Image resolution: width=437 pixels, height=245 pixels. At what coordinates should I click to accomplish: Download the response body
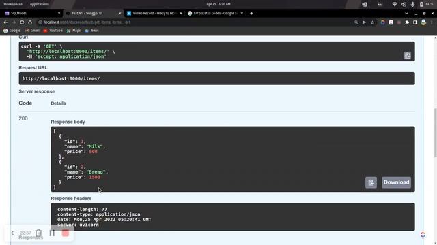pyautogui.click(x=396, y=182)
